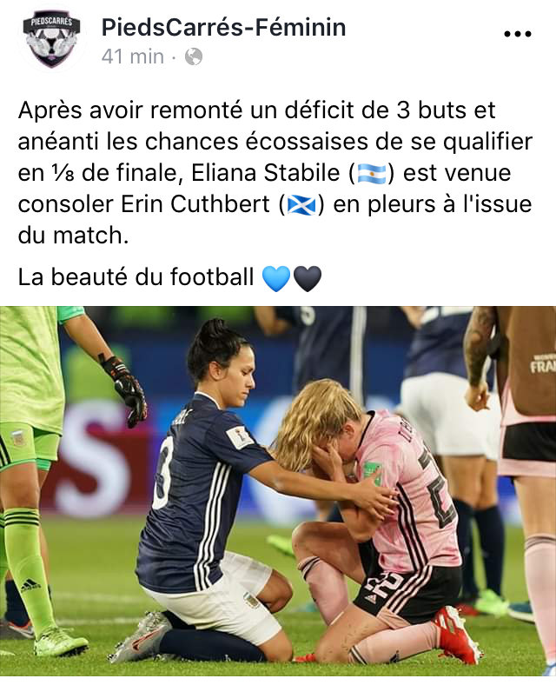Click the "La beauté du football" line

point(136,277)
